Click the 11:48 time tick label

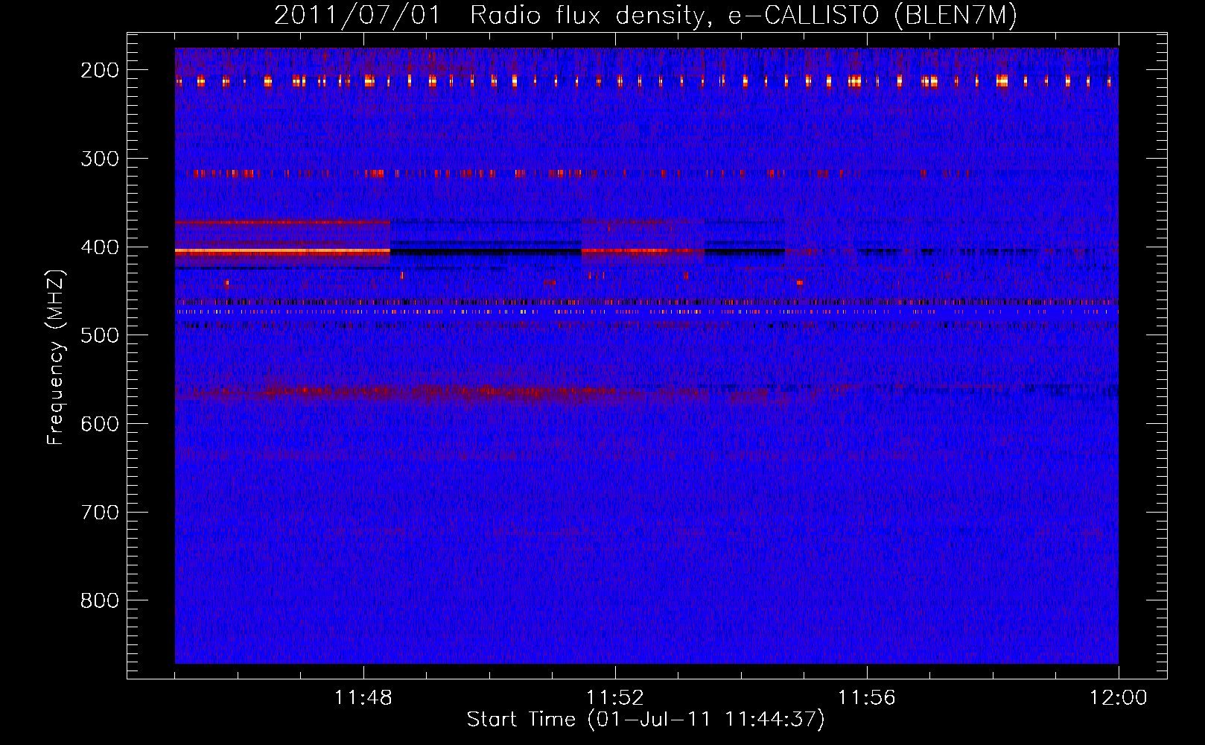pos(363,698)
